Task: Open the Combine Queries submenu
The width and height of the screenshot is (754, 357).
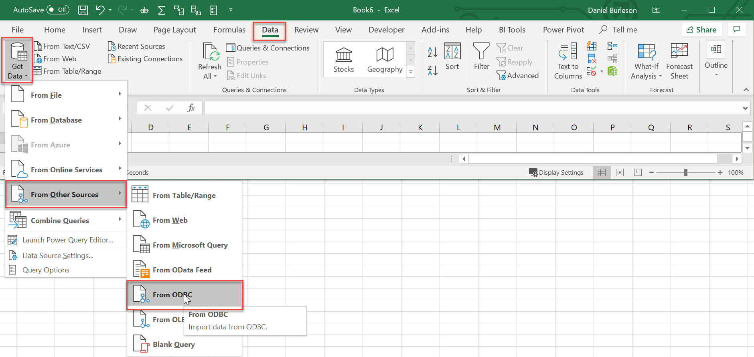Action: pos(66,220)
